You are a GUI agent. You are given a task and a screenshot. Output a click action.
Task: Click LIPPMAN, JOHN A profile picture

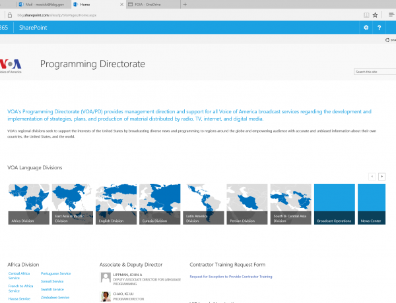tap(106, 277)
